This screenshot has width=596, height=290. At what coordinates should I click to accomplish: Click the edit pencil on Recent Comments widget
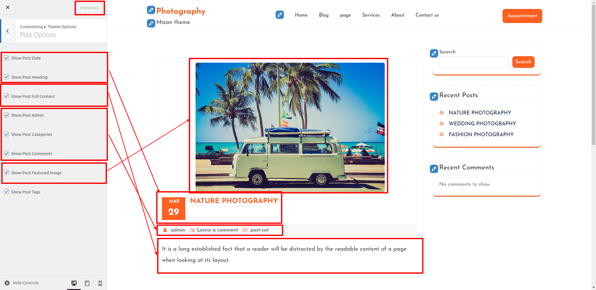pyautogui.click(x=434, y=169)
